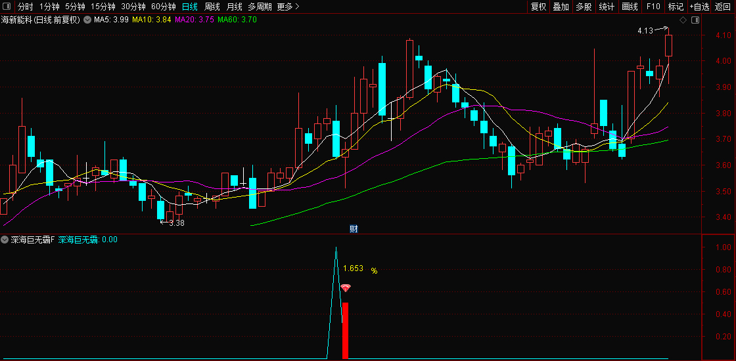Image resolution: width=736 pixels, height=361 pixels.
Task: Click the blue 财 financial marker icon
Action: point(354,229)
